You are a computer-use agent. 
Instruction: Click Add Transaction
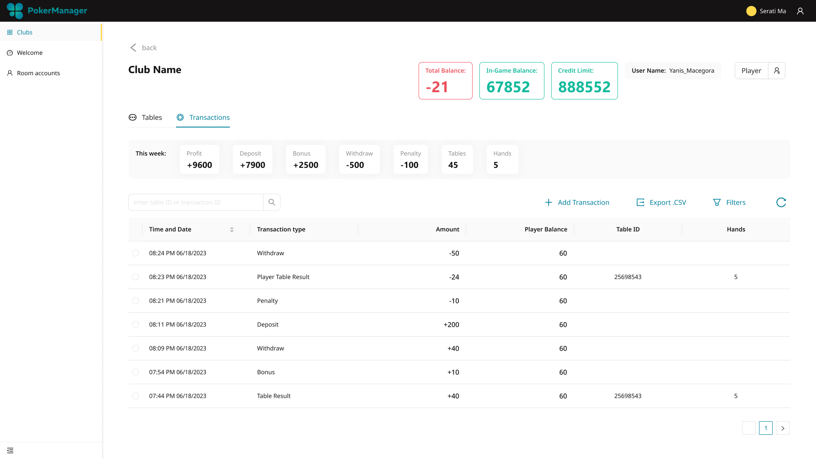click(577, 202)
